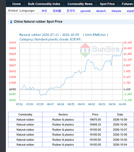Click Natural rubber in the 2026-10-04 row
Screen dimensions: 134x152
[25, 145]
